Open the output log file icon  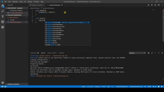coord(155,53)
